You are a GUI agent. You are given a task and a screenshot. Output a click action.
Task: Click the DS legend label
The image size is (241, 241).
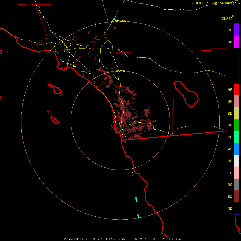click(x=230, y=161)
